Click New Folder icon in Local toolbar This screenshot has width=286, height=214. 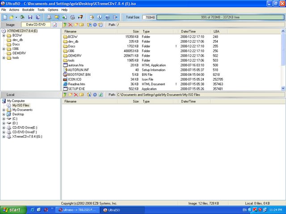click(71, 95)
